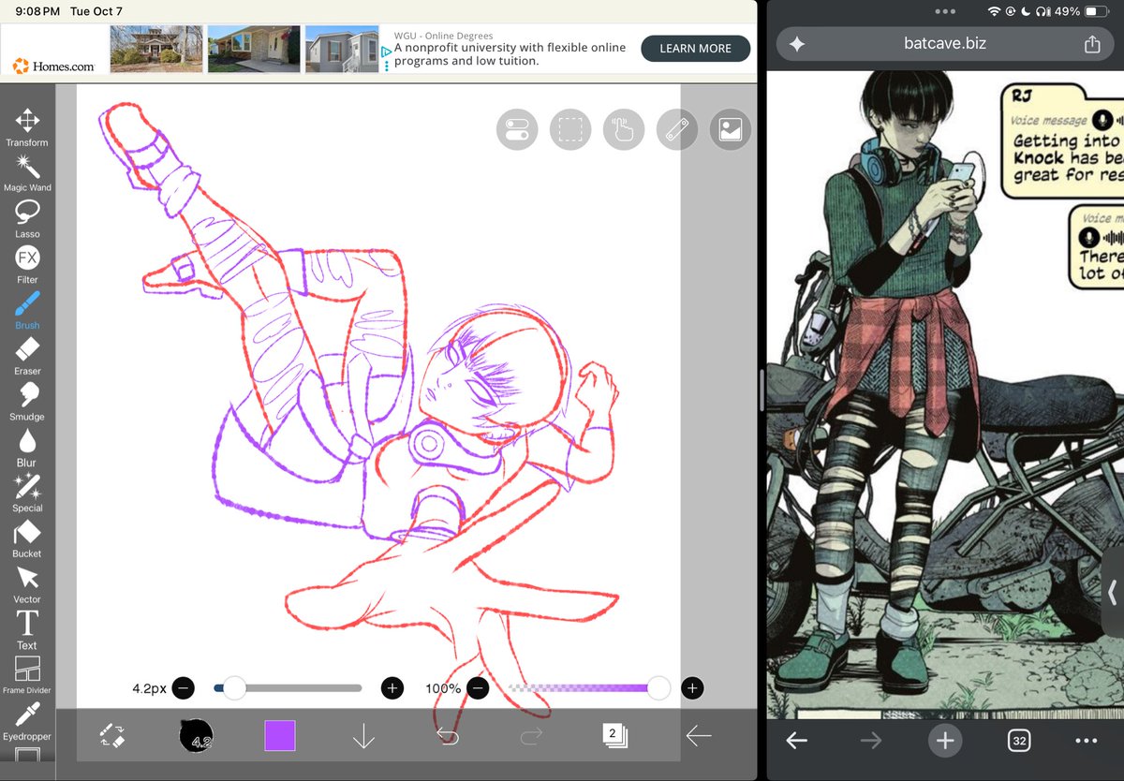Increase brush thickness with plus button
Image resolution: width=1124 pixels, height=781 pixels.
pyautogui.click(x=392, y=688)
